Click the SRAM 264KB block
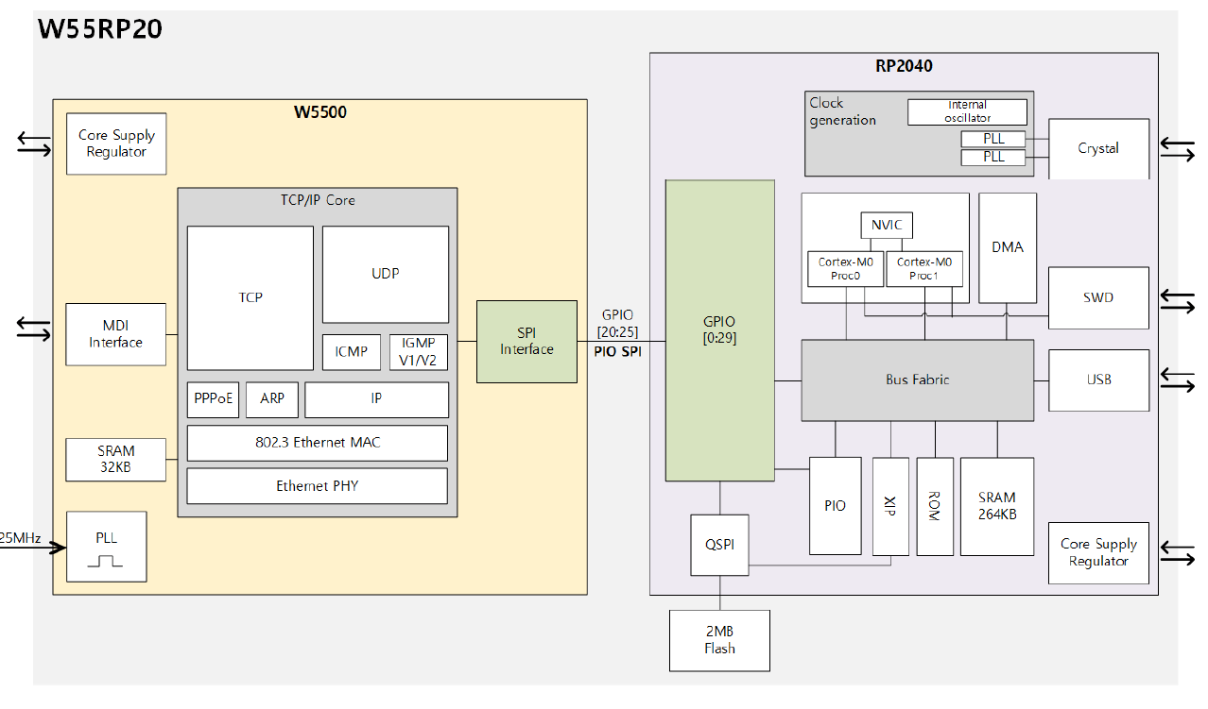Viewport: 1208px width, 709px height. tap(997, 506)
